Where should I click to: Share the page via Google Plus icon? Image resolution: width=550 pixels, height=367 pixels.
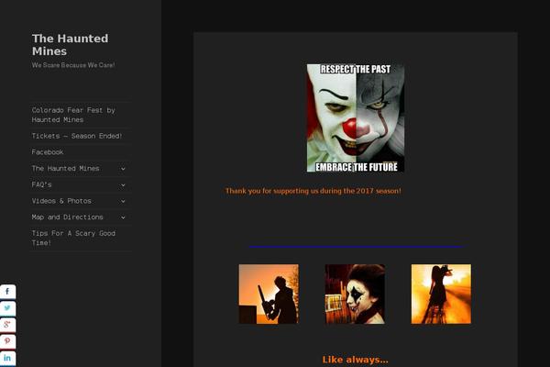click(x=7, y=325)
